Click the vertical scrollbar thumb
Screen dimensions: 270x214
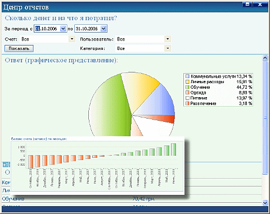pyautogui.click(x=265, y=118)
